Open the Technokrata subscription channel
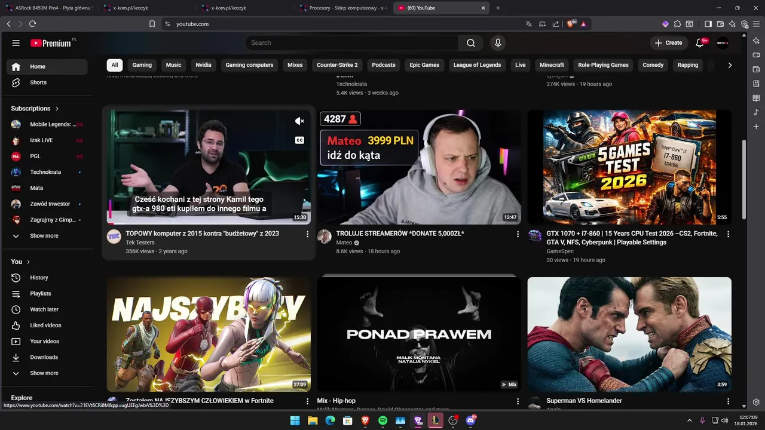The width and height of the screenshot is (765, 430). [x=47, y=172]
